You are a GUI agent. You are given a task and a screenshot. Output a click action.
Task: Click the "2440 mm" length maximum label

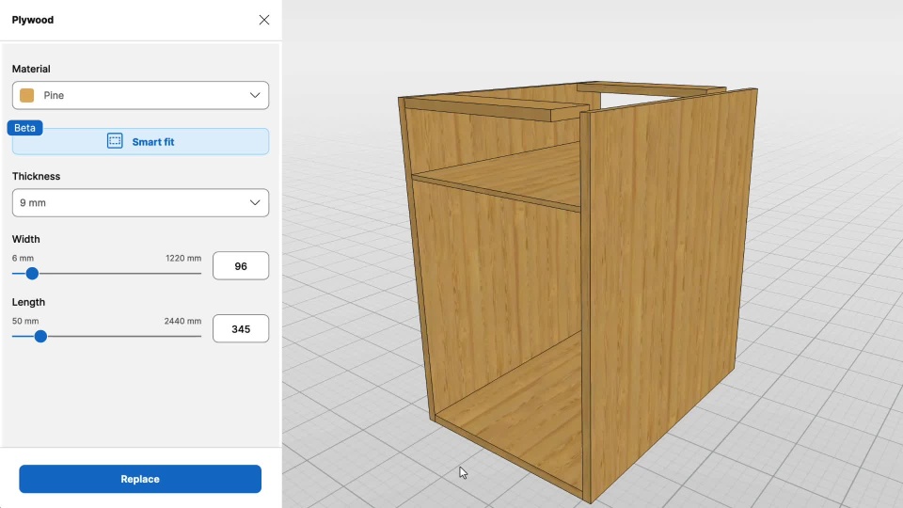182,321
